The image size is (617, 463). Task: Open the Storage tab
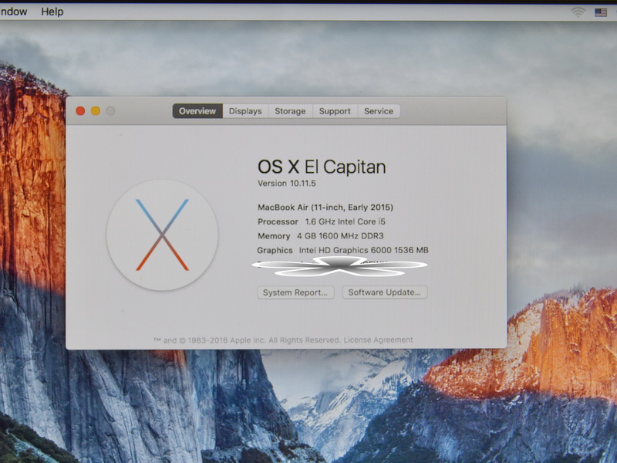(x=291, y=111)
